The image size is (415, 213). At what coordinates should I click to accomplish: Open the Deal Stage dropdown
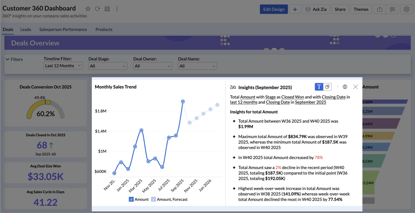[108, 66]
